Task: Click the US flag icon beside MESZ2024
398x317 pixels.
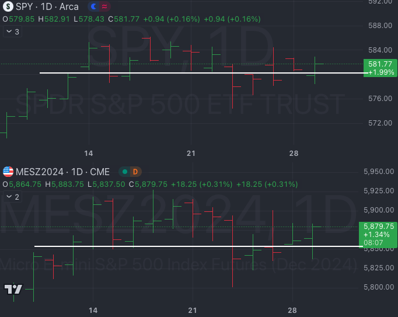Action: point(8,172)
